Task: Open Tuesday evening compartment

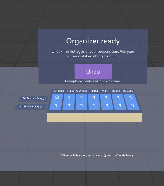Action: 69,106
